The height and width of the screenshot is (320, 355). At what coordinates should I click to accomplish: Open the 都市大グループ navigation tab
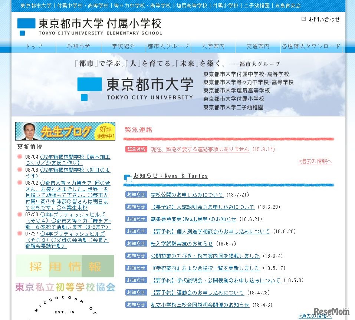click(168, 46)
